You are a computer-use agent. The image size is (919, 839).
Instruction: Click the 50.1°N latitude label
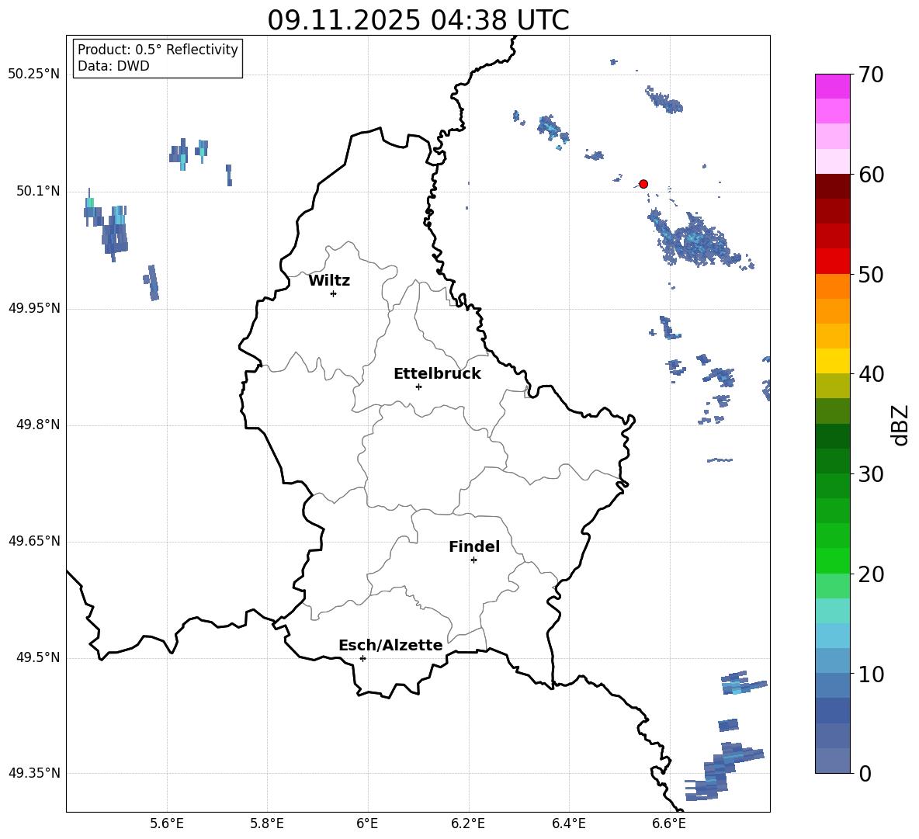pos(38,192)
